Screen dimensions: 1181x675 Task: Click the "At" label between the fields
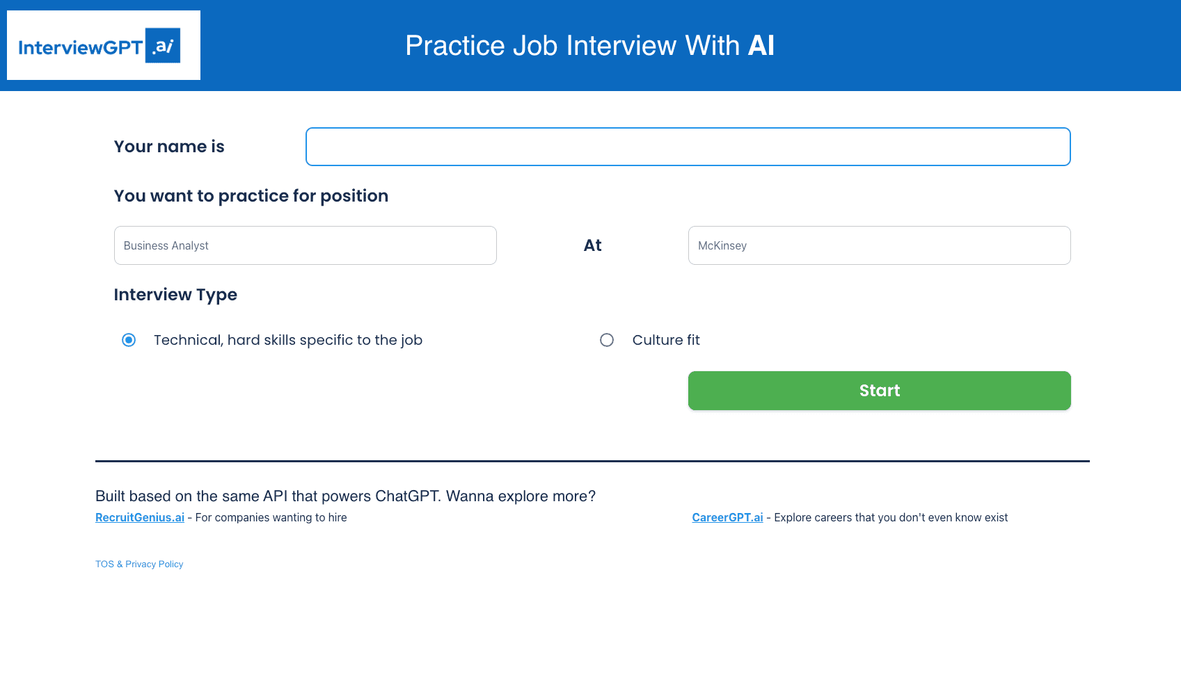tap(592, 245)
